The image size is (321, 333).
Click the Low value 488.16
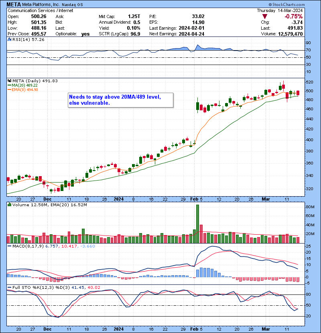point(39,28)
